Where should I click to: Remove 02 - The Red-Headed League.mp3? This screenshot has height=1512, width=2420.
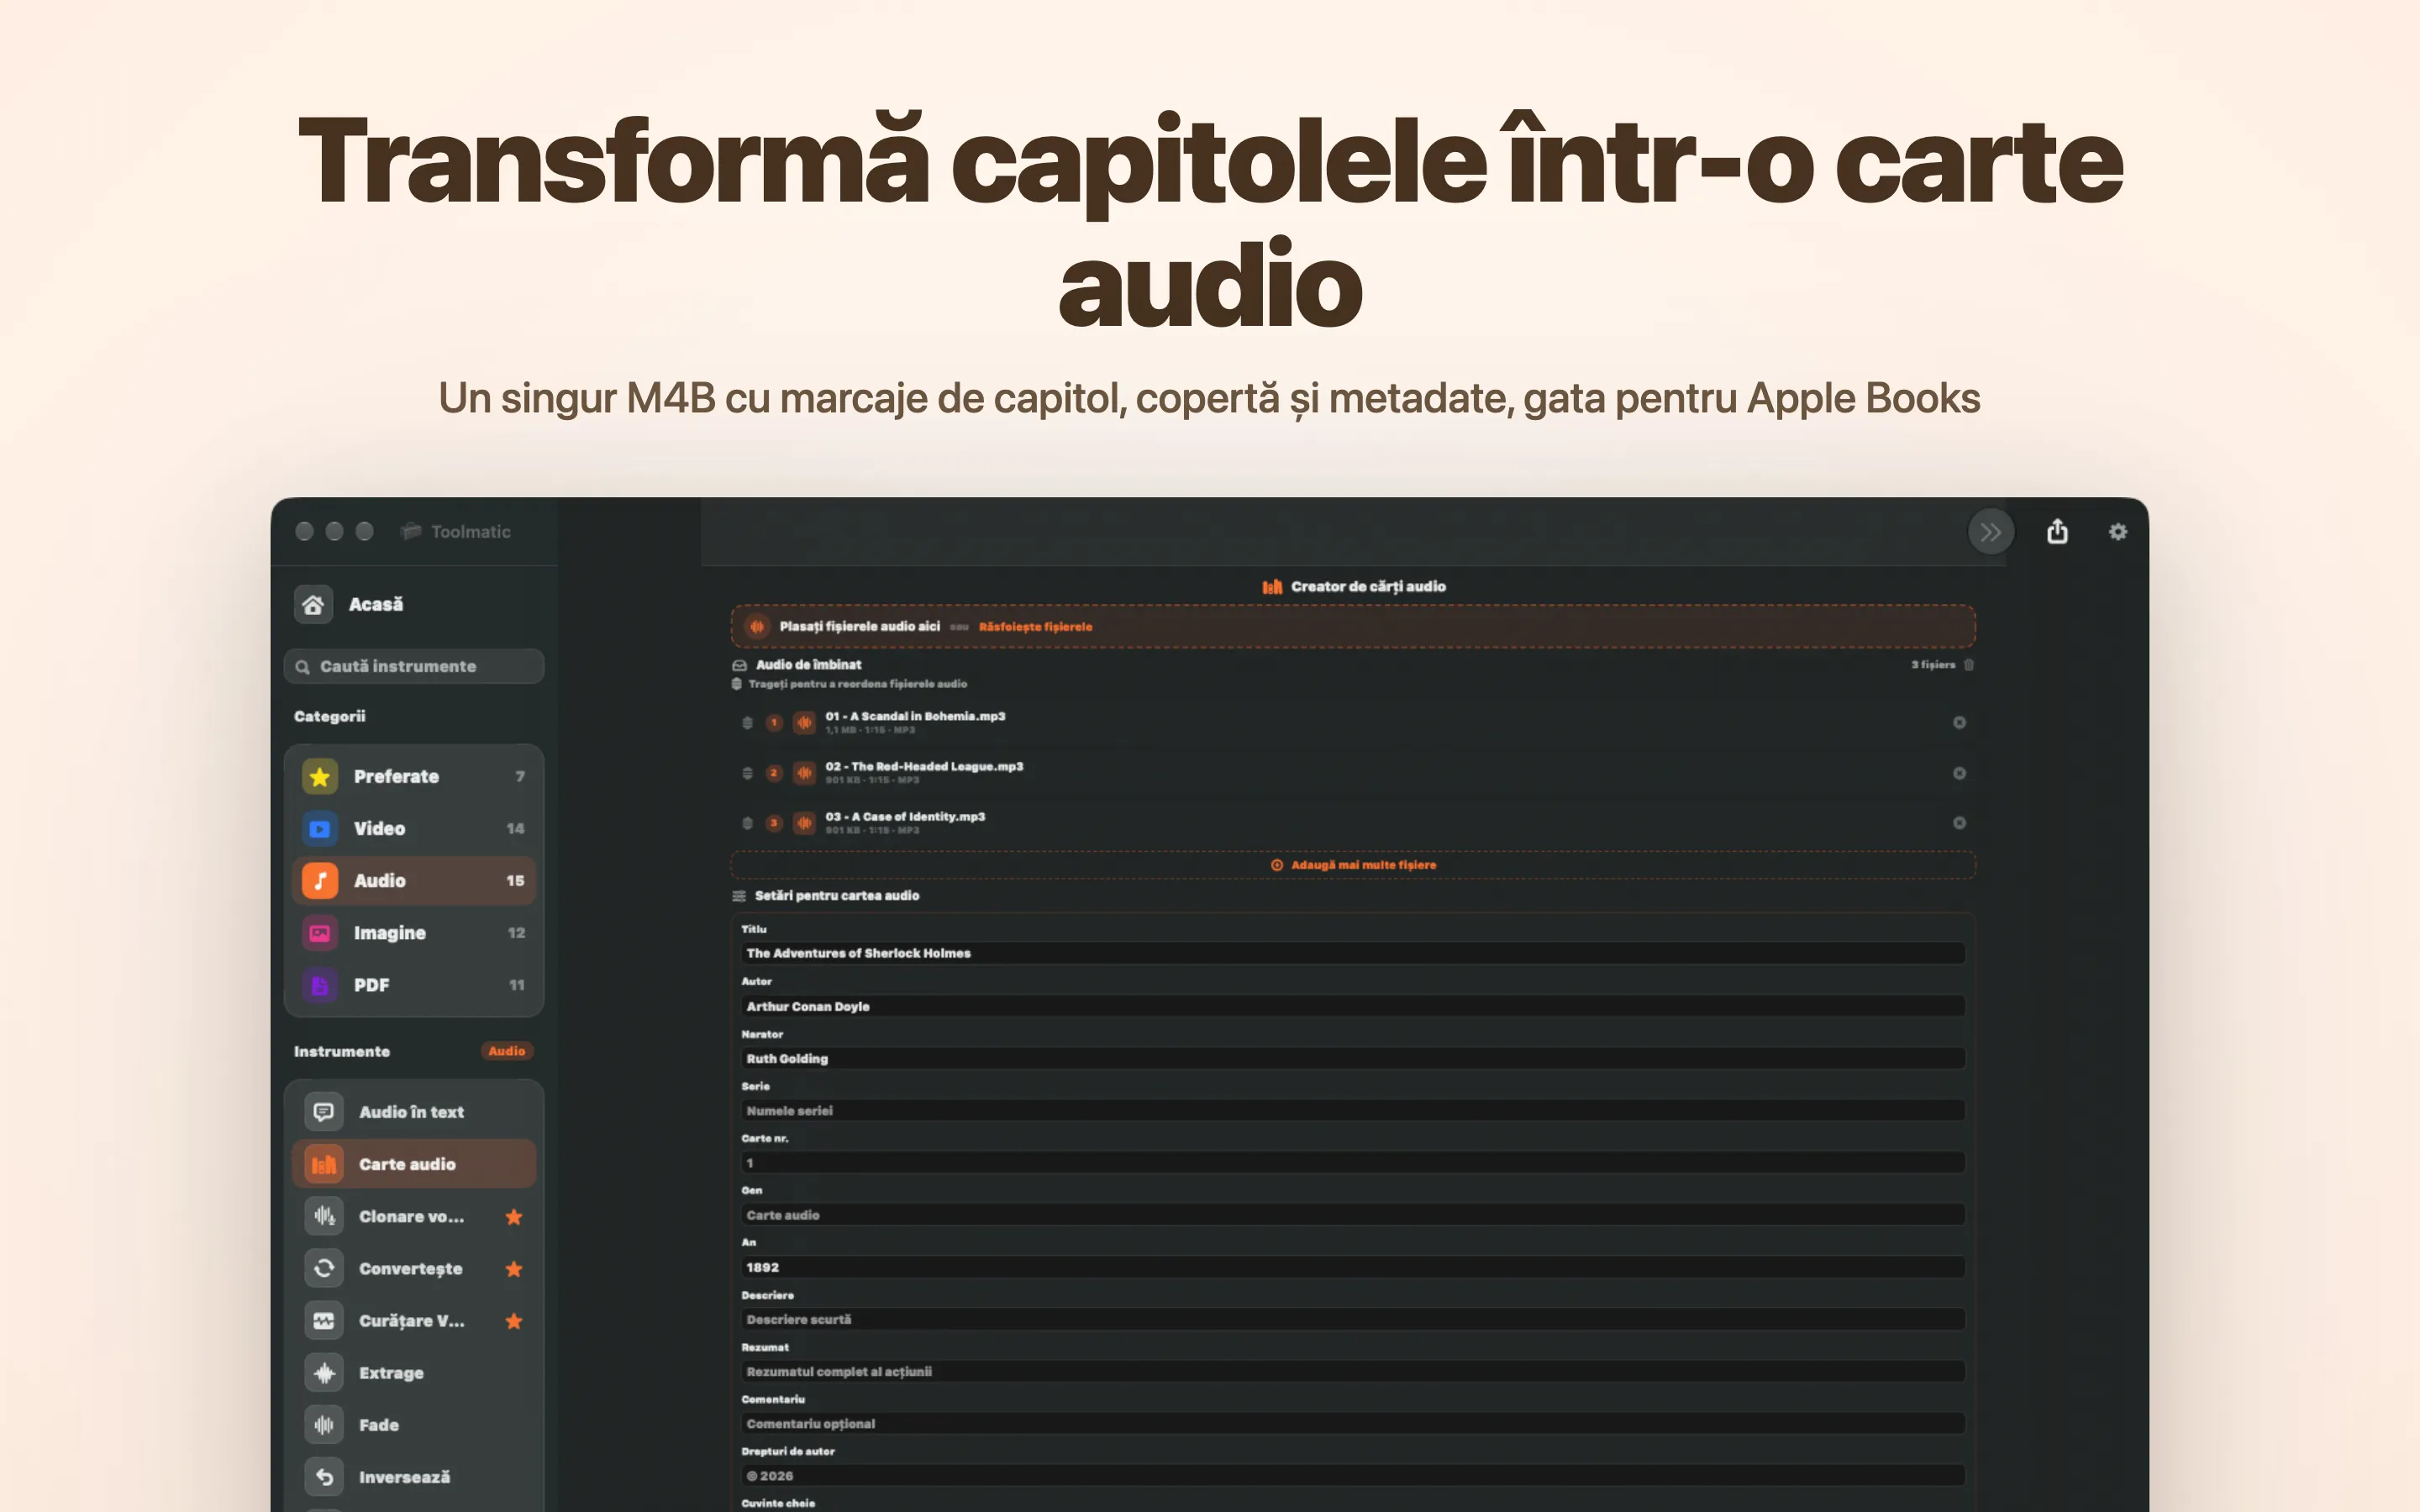click(x=1959, y=773)
